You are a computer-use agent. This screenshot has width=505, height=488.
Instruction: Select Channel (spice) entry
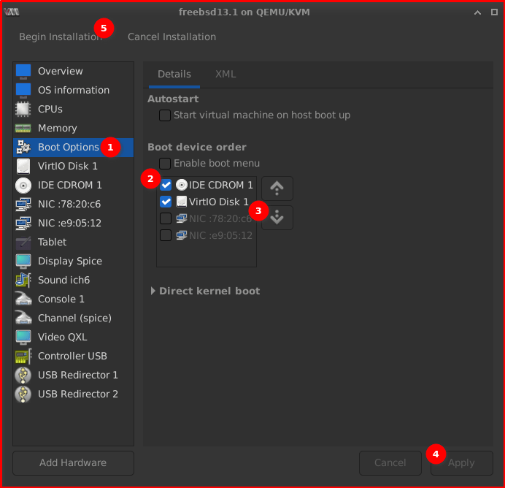(x=74, y=318)
